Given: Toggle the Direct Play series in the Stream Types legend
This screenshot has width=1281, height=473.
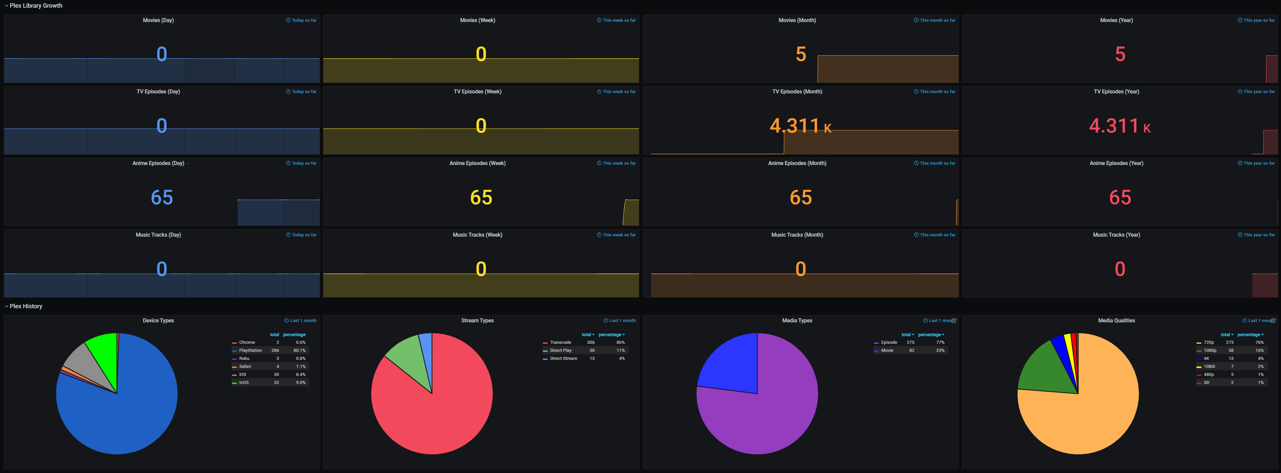Looking at the screenshot, I should [x=561, y=350].
